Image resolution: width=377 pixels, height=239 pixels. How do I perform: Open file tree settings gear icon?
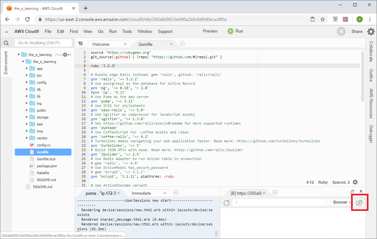point(65,55)
